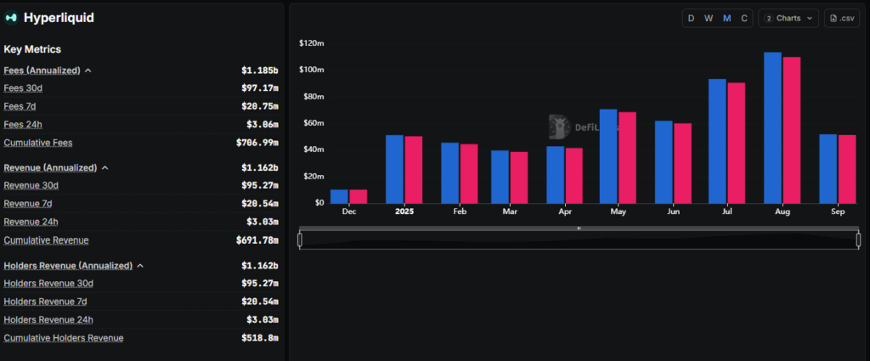Click the Cumulative Holders Revenue label
Viewport: 870px width, 361px height.
click(x=63, y=338)
